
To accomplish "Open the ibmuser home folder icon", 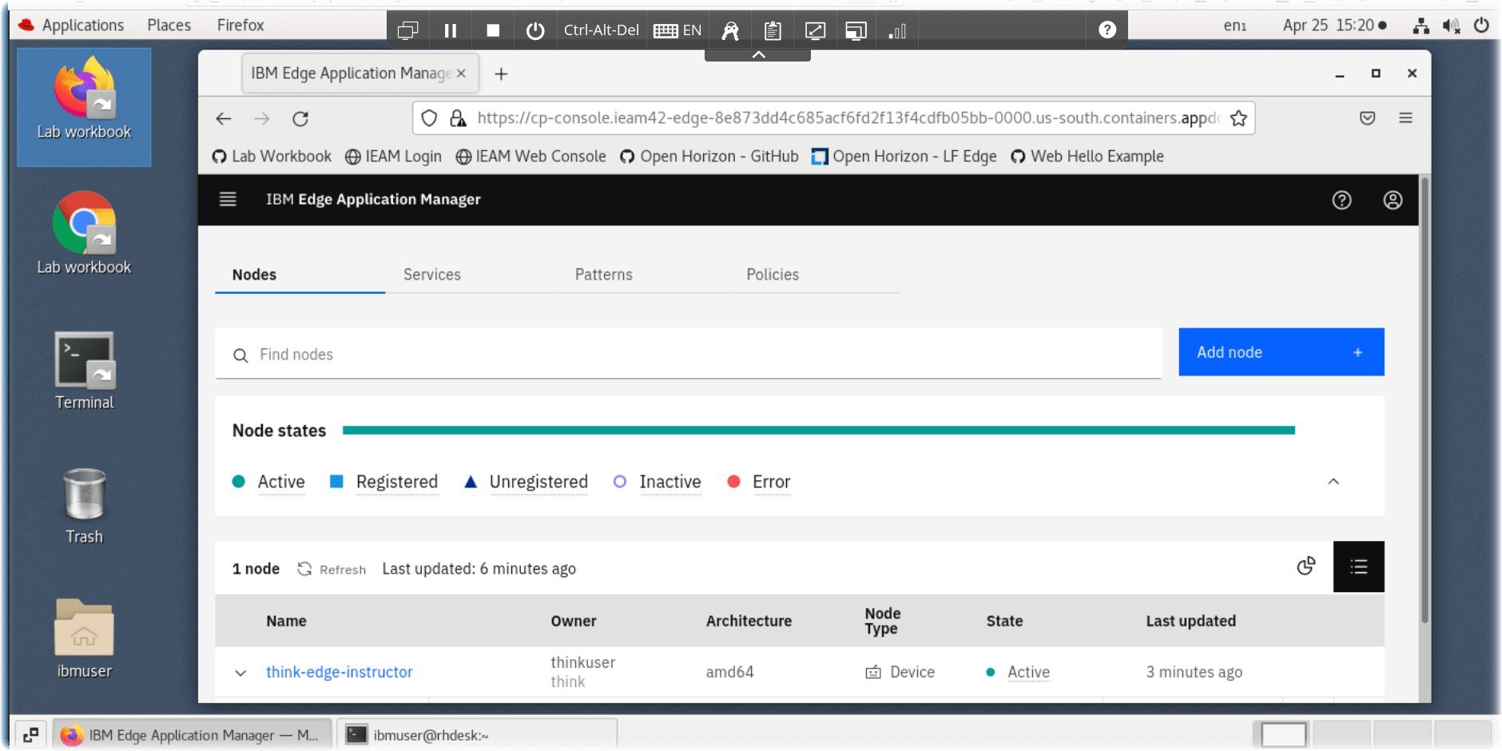I will pyautogui.click(x=84, y=639).
